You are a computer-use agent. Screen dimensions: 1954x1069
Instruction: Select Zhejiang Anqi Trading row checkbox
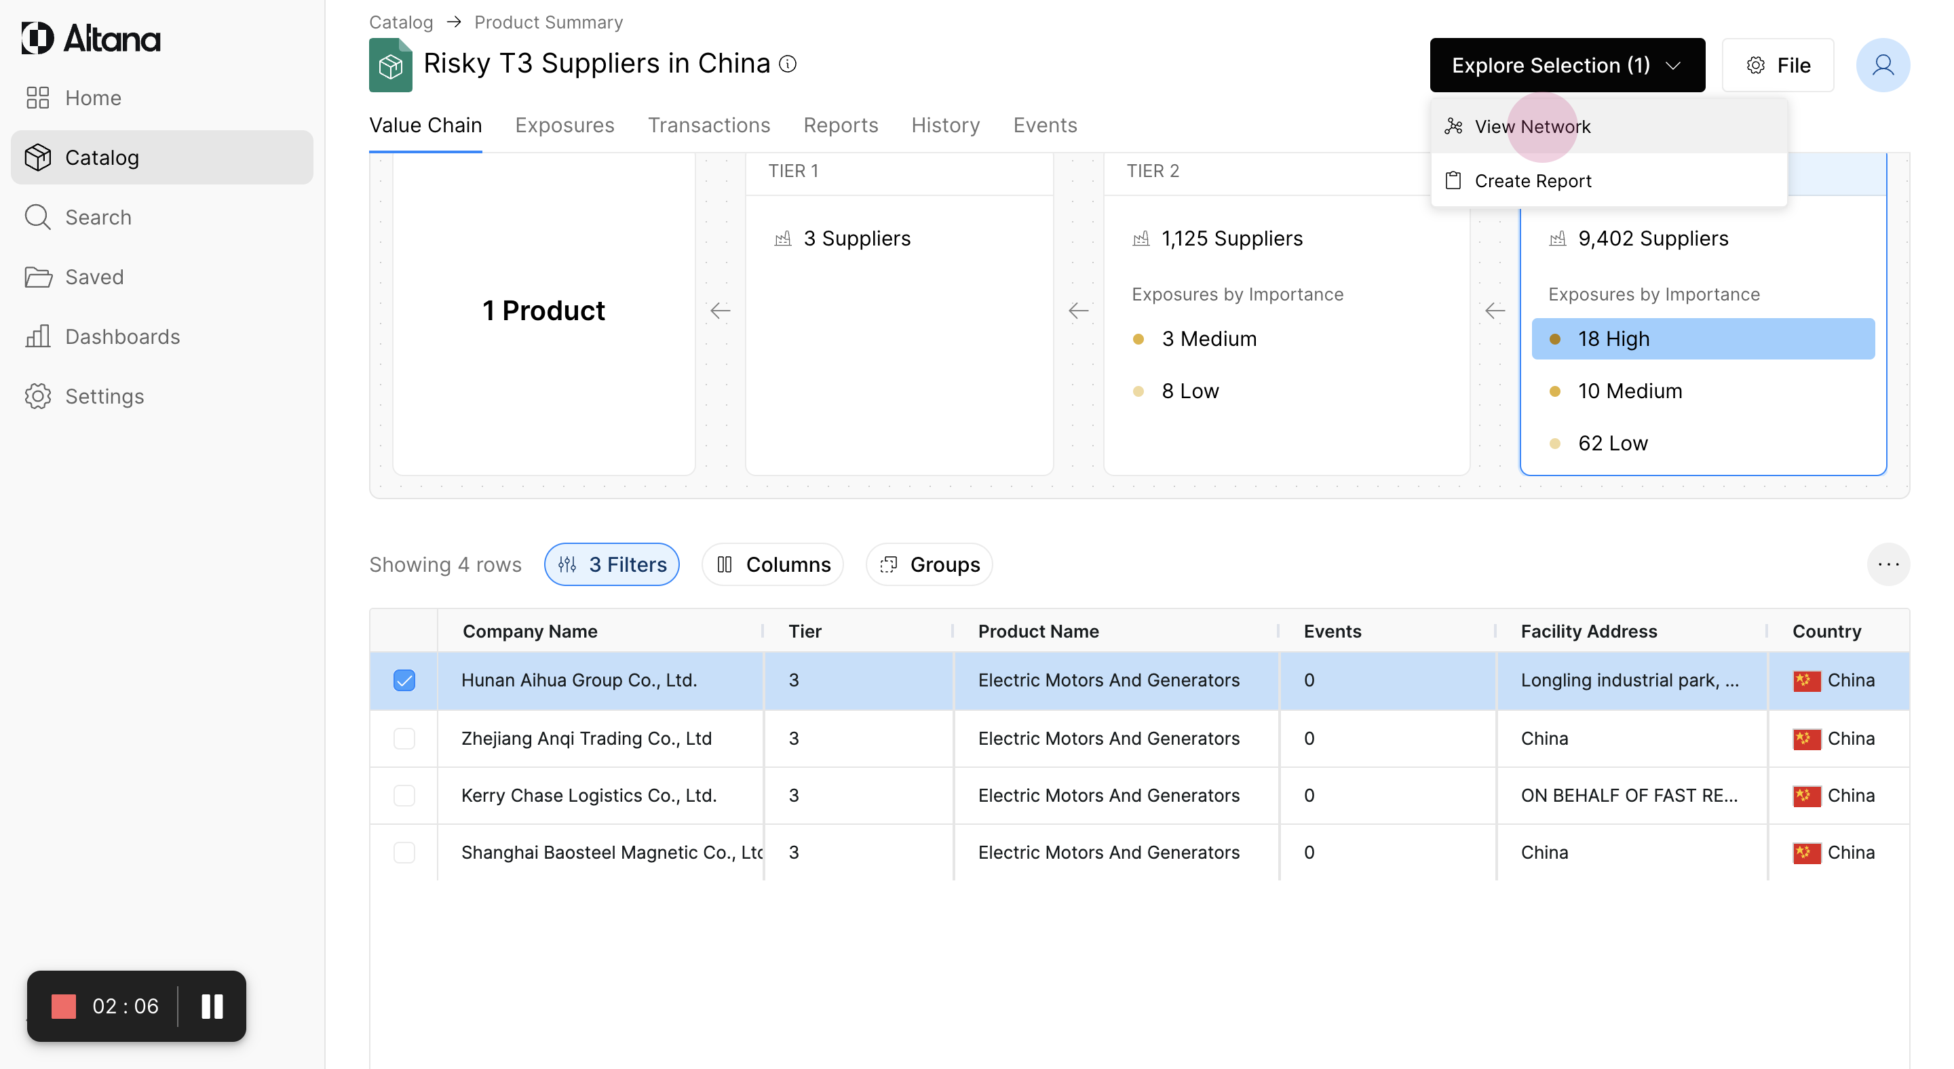click(x=404, y=739)
